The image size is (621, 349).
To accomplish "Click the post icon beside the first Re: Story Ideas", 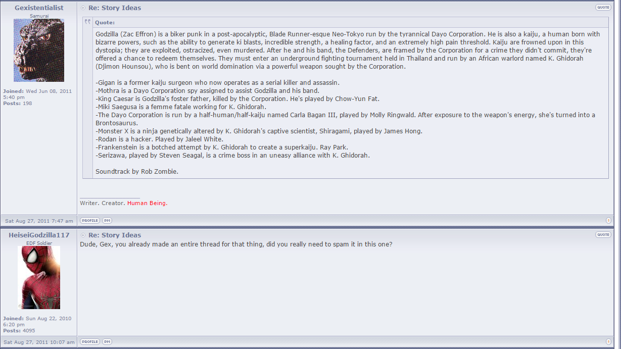I will coord(83,8).
